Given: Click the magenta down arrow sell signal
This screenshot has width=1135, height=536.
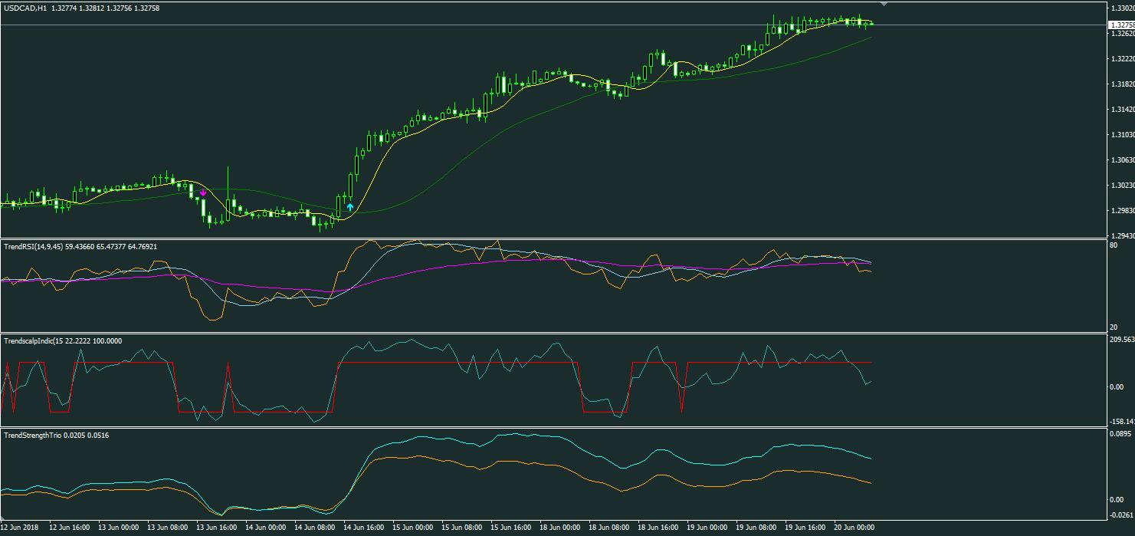Looking at the screenshot, I should pyautogui.click(x=202, y=193).
